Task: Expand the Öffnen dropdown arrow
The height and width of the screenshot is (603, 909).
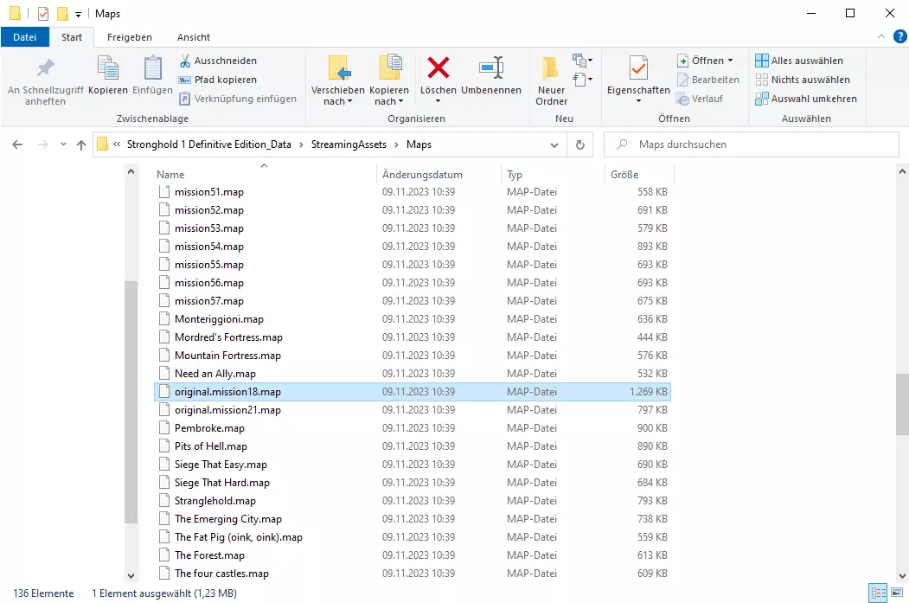Action: coord(731,61)
